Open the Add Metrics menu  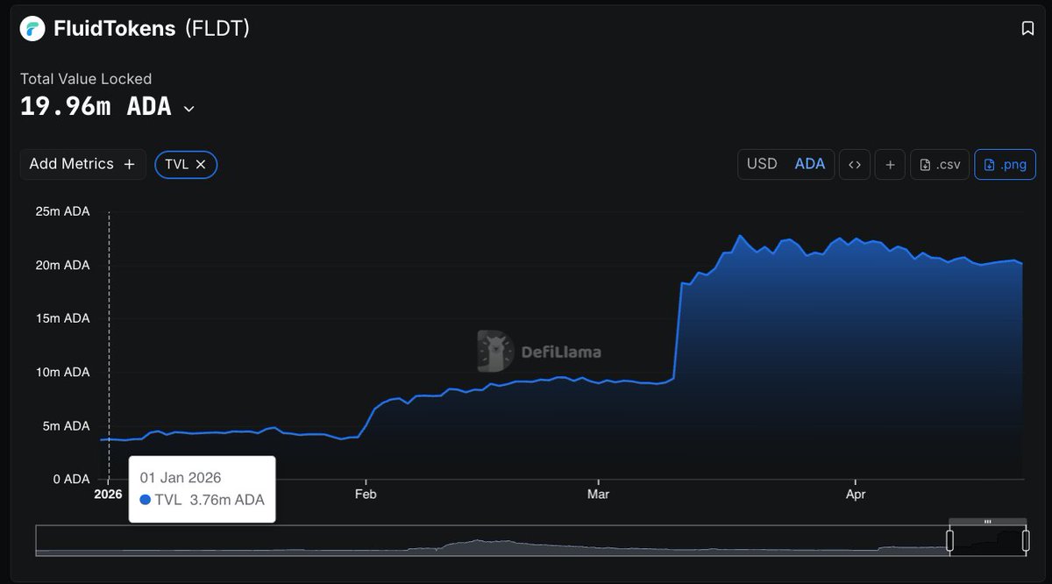point(82,164)
